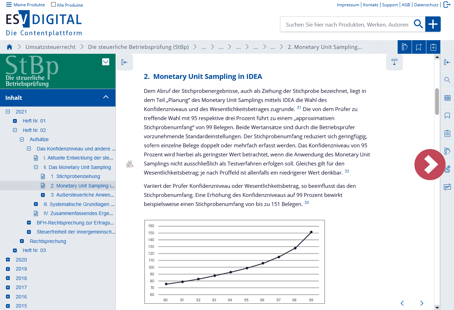Open Die steuerliche Betriebsprüfung (StBp) breadcrumb
Image resolution: width=454 pixels, height=310 pixels.
coord(138,47)
